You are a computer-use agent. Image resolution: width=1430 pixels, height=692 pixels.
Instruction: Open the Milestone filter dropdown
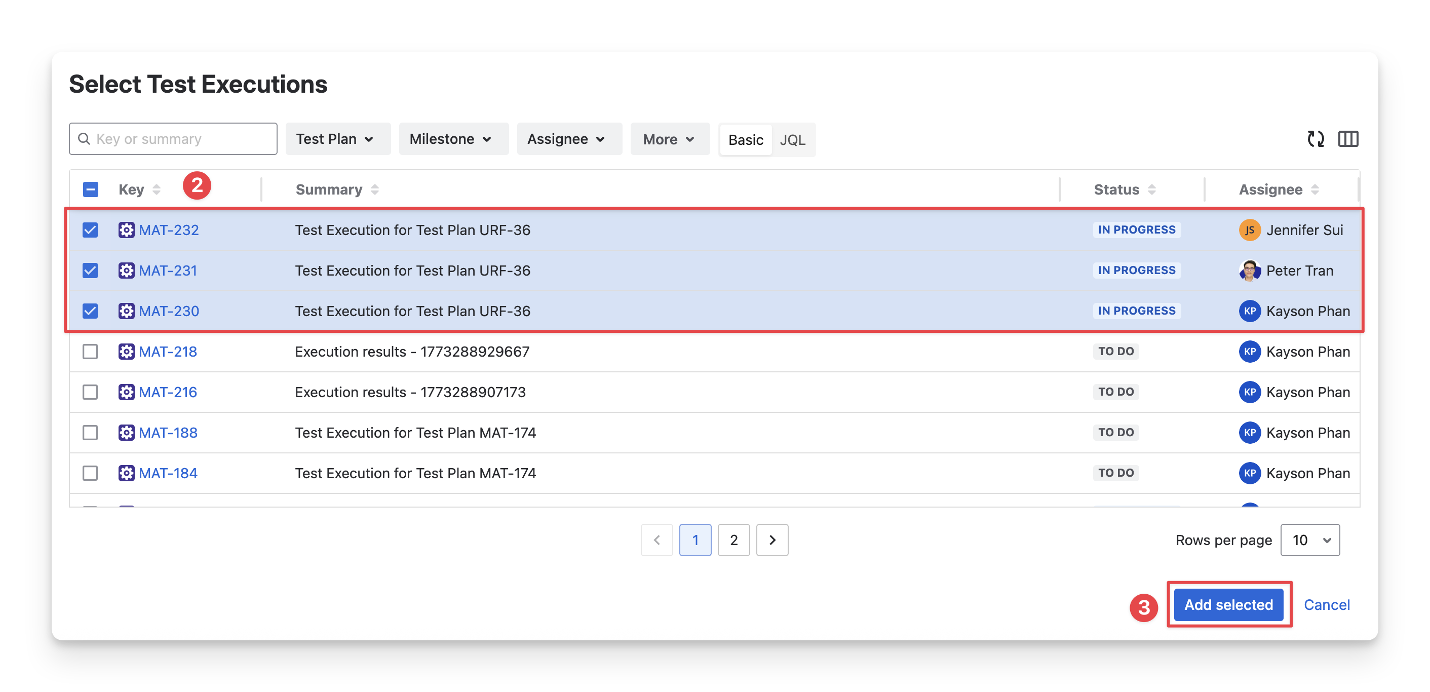pyautogui.click(x=453, y=139)
